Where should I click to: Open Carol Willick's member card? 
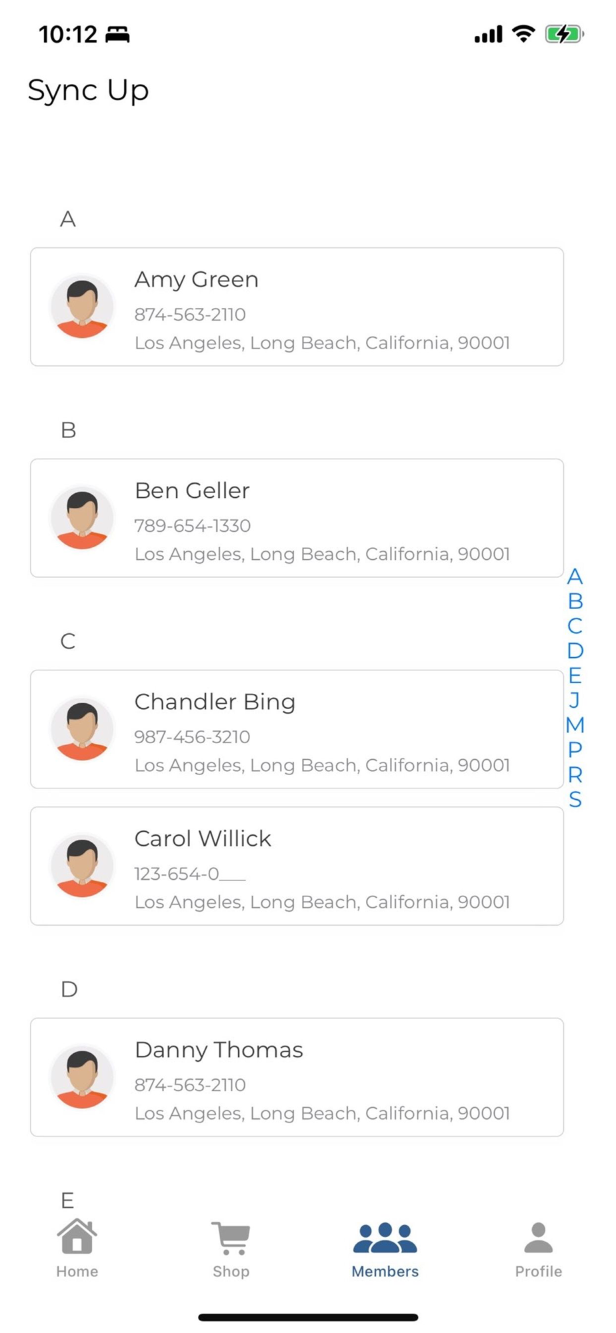click(297, 866)
